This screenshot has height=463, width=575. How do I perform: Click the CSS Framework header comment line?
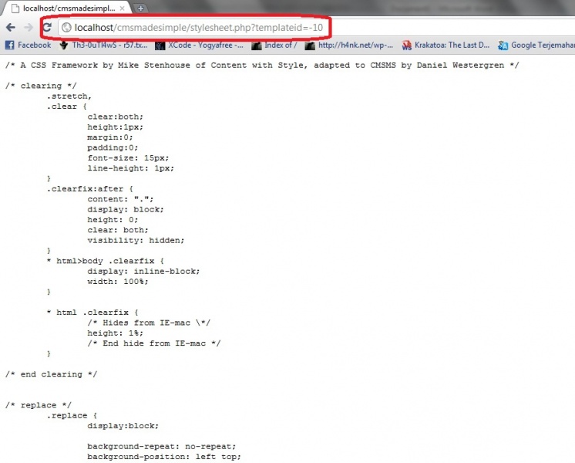click(x=262, y=66)
